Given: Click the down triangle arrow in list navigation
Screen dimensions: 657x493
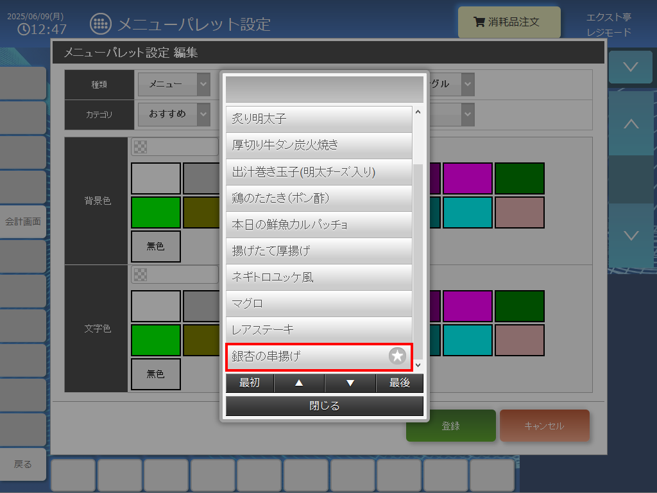Looking at the screenshot, I should [x=350, y=383].
